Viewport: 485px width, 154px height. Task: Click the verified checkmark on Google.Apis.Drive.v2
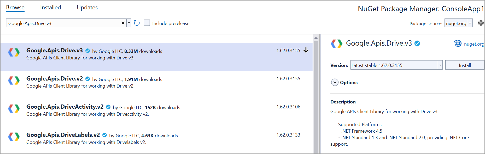87,78
